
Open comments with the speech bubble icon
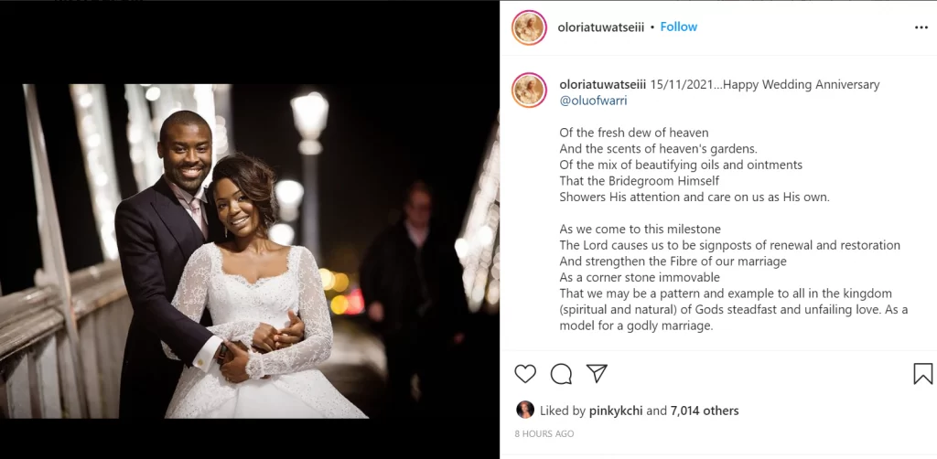561,374
